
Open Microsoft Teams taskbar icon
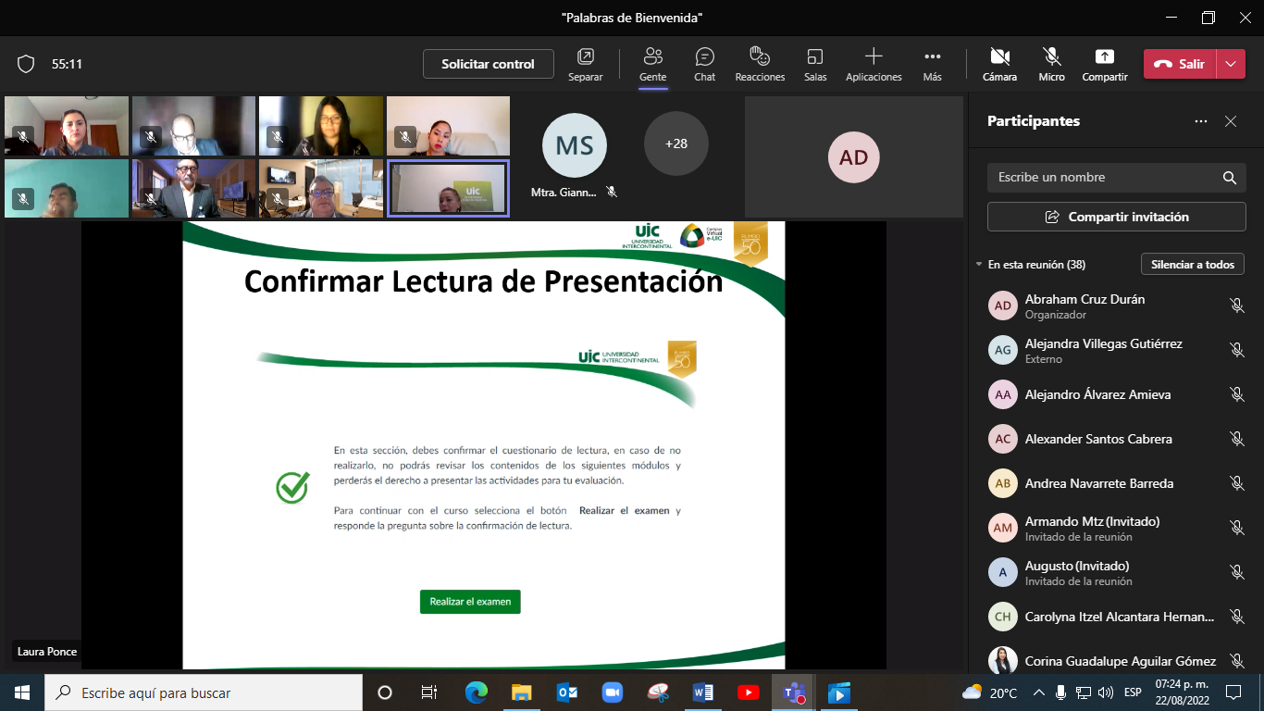point(793,692)
